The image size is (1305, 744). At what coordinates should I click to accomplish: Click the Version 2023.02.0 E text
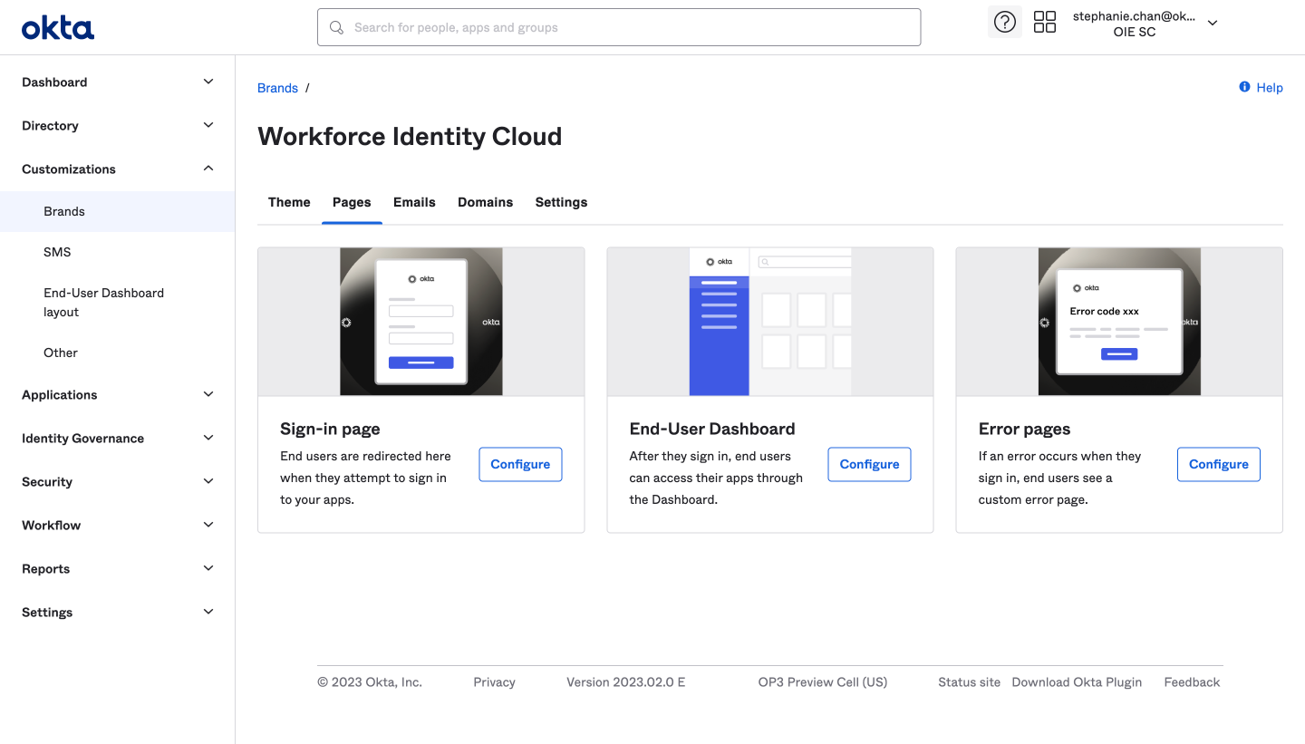click(625, 682)
